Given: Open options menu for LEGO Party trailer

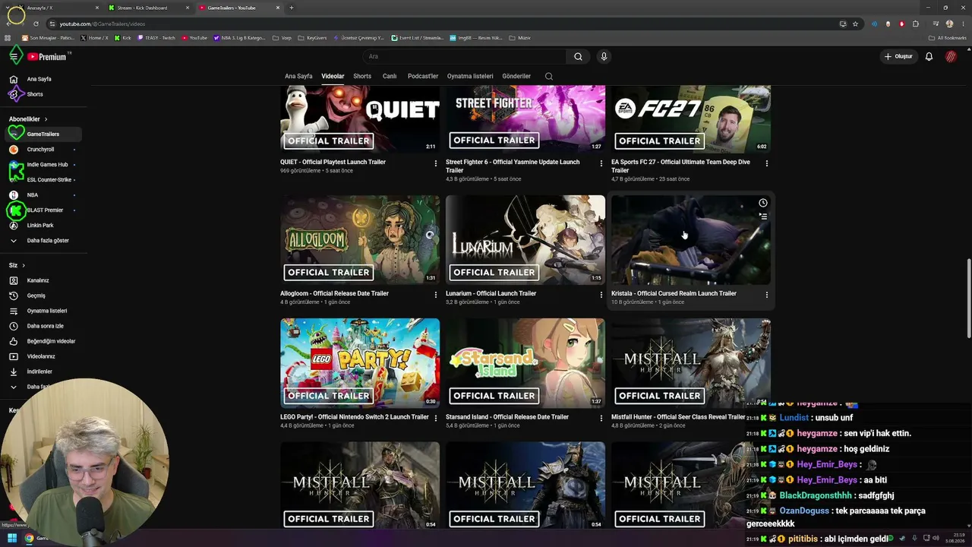Looking at the screenshot, I should coord(435,419).
